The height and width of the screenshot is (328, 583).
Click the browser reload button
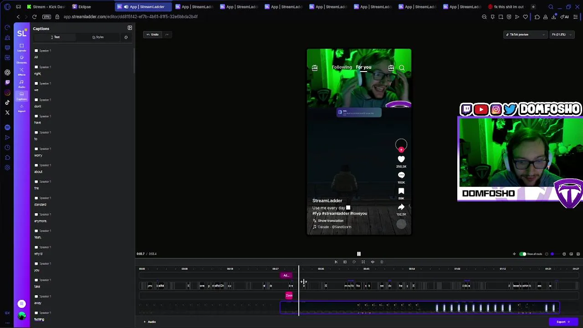[x=34, y=17]
